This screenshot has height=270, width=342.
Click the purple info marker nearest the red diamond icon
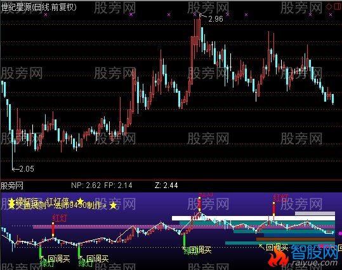click(x=331, y=15)
